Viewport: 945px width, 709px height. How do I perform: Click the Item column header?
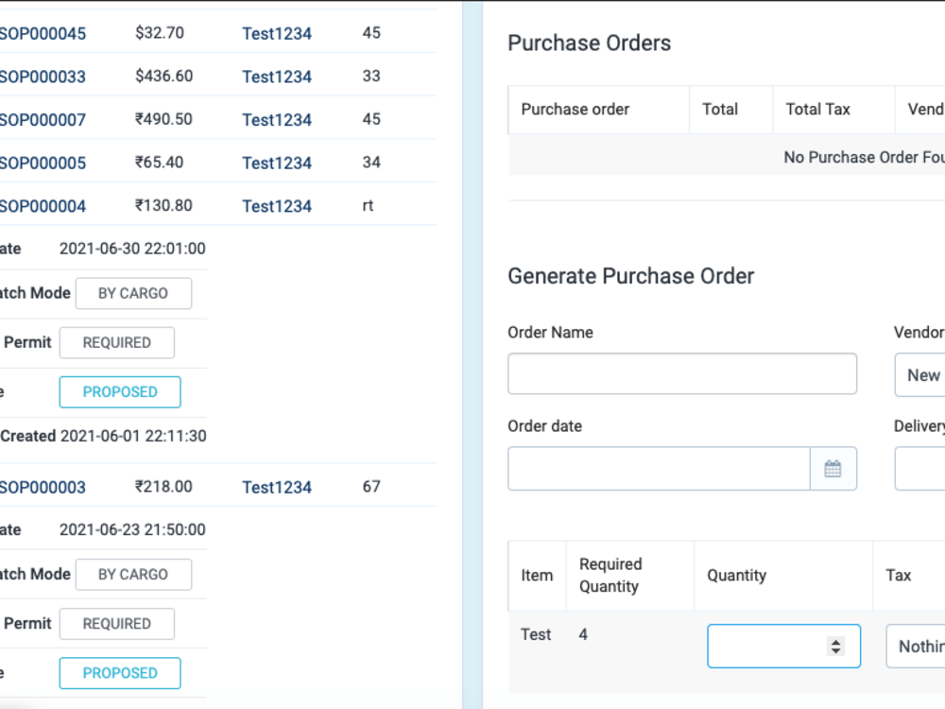537,575
